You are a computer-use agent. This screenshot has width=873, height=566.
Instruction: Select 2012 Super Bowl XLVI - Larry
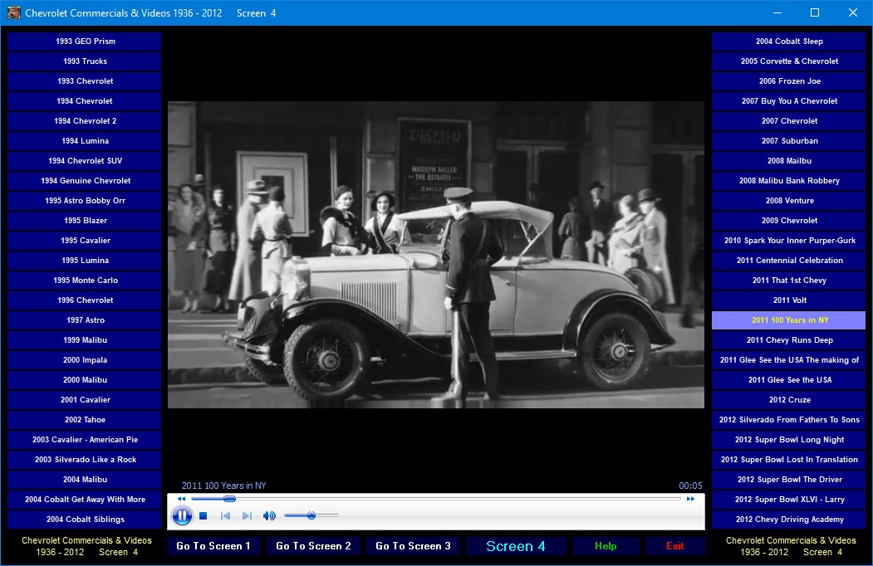coord(789,500)
